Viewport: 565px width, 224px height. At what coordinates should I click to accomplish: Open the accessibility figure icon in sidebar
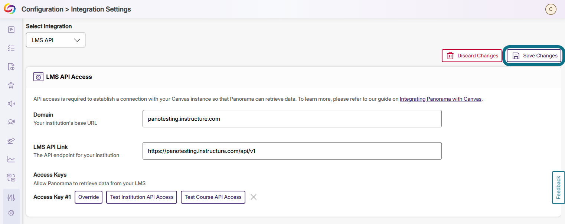[11, 85]
